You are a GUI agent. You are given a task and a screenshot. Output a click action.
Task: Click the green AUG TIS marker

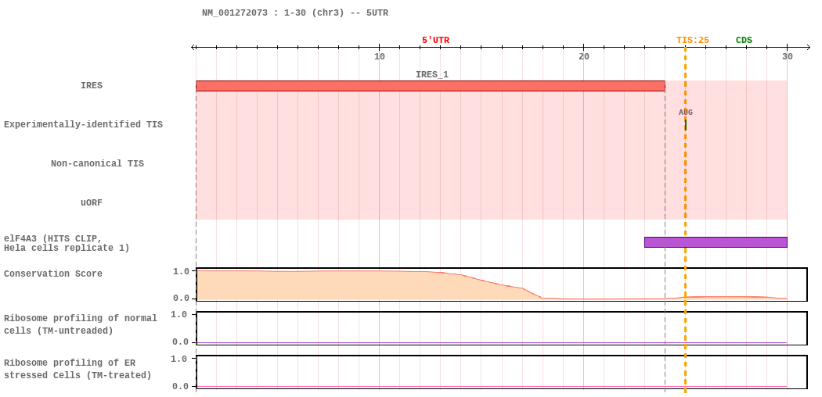point(685,125)
